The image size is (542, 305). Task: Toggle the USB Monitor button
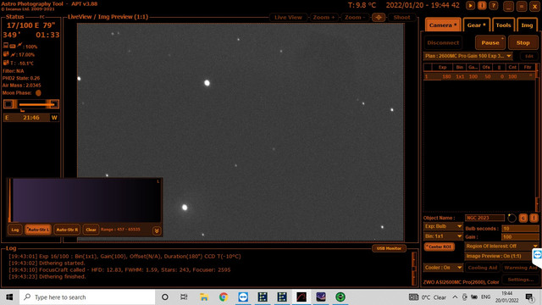(x=389, y=248)
